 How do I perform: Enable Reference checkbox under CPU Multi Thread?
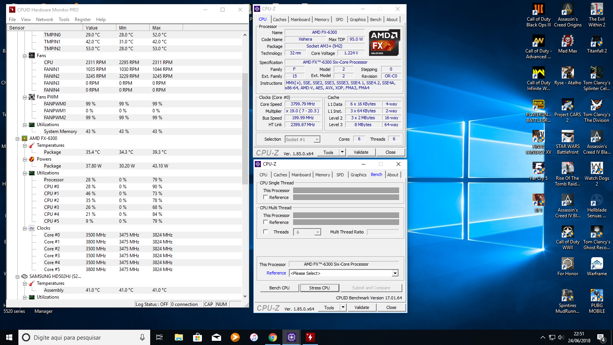point(266,222)
